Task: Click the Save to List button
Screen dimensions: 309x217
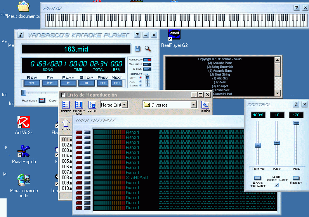Action: coord(258,178)
